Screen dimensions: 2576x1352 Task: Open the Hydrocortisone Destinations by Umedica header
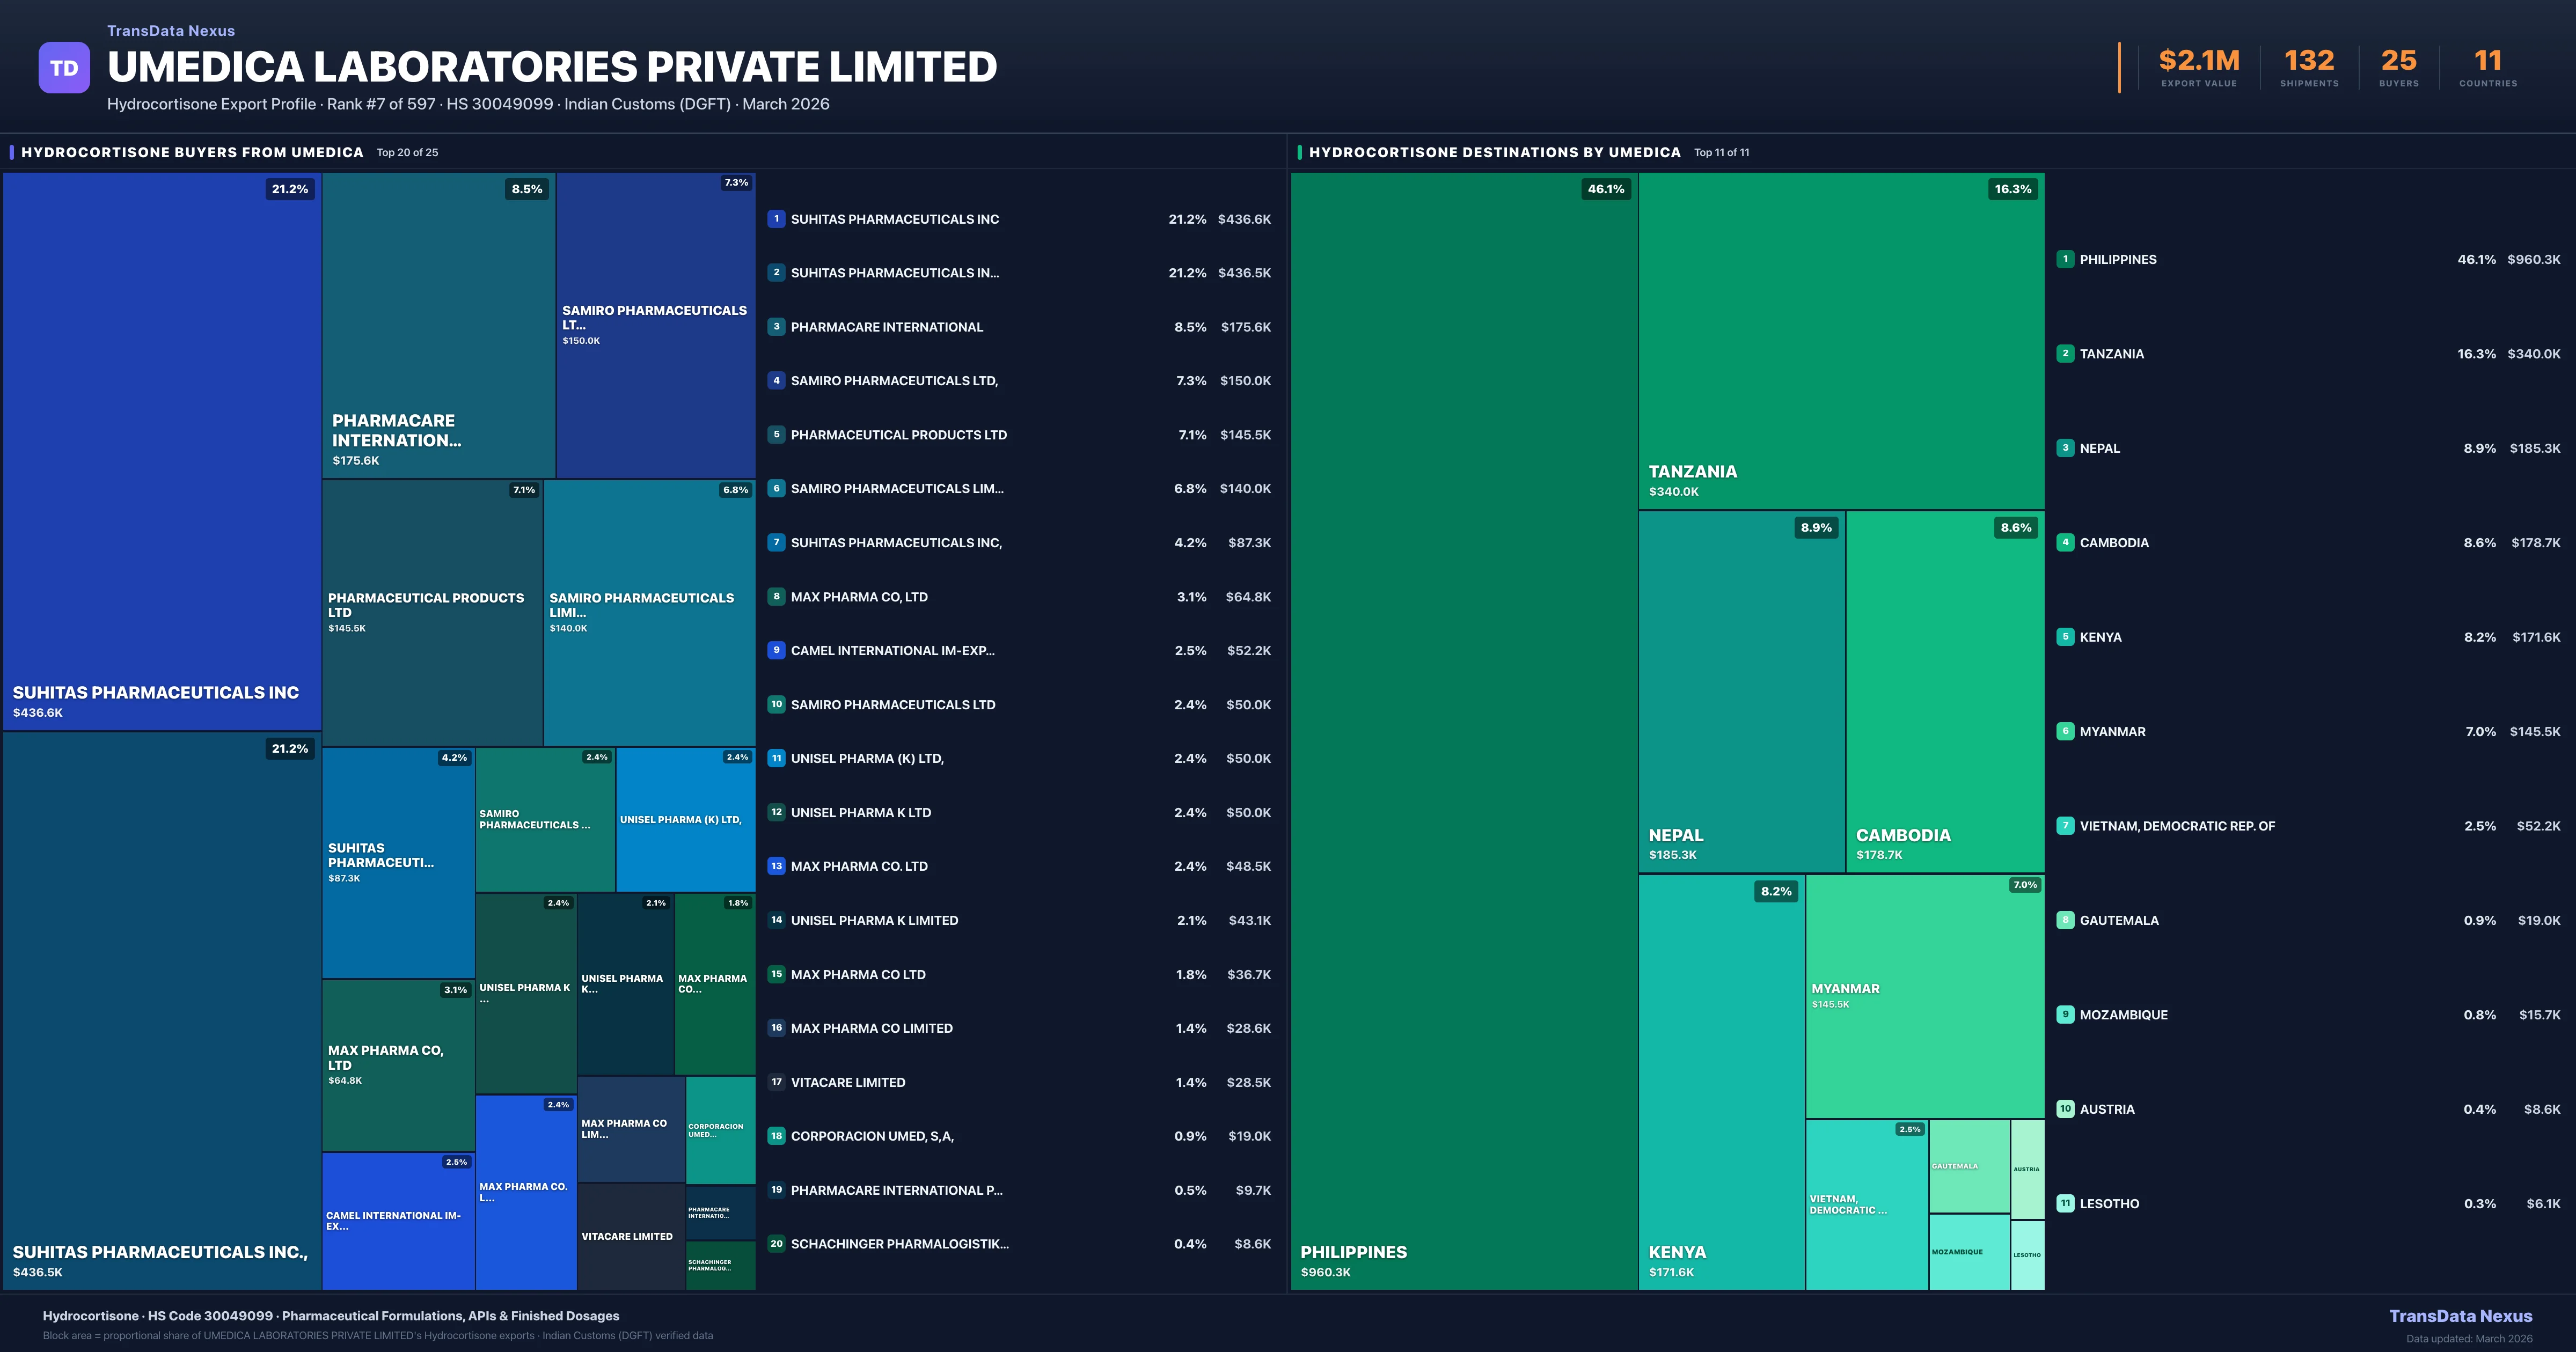(1494, 152)
